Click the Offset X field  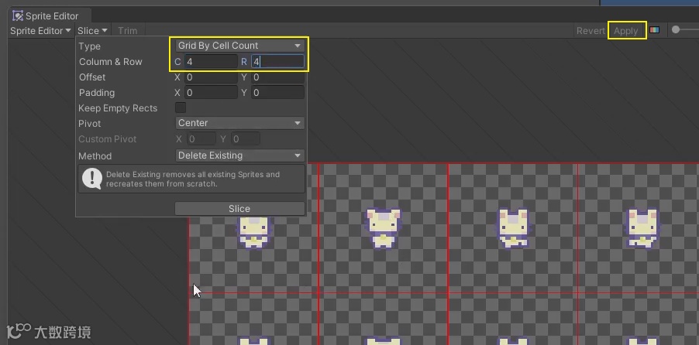coord(211,77)
